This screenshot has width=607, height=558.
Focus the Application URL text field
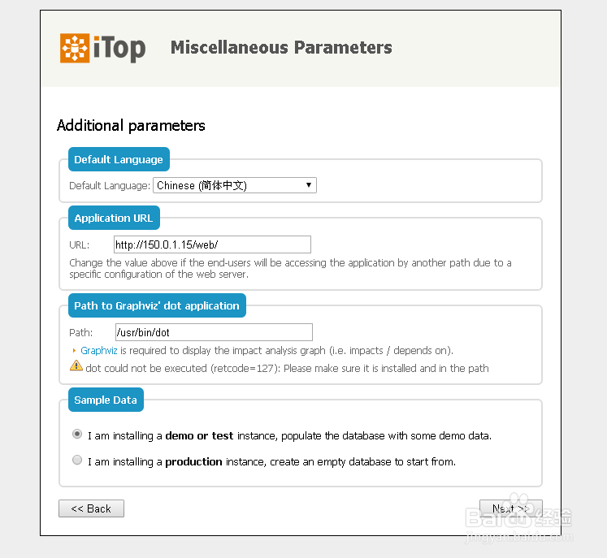pyautogui.click(x=212, y=244)
